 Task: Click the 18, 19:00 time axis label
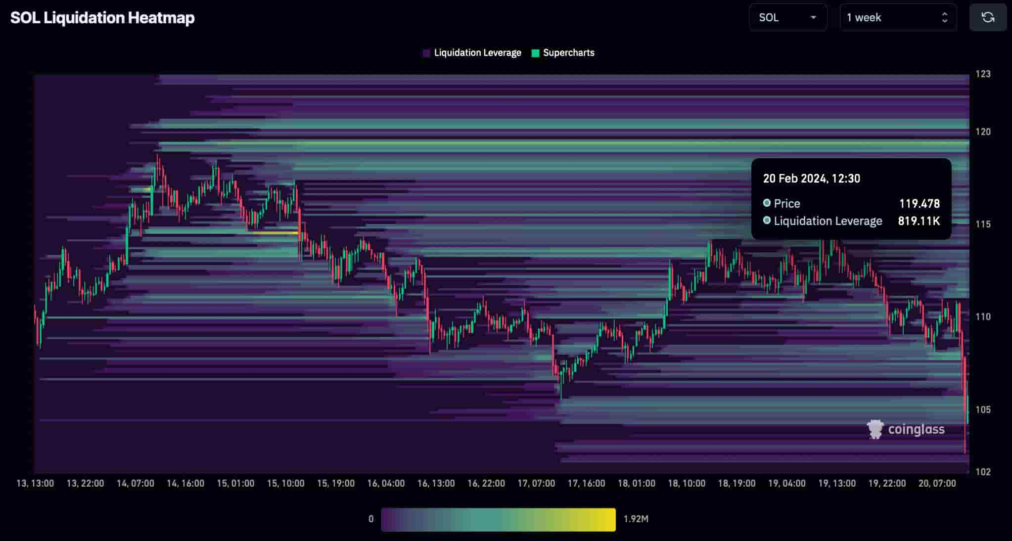[737, 483]
